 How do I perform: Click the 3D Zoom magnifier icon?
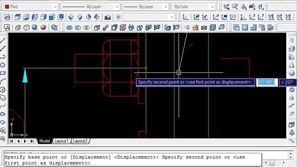point(235,6)
